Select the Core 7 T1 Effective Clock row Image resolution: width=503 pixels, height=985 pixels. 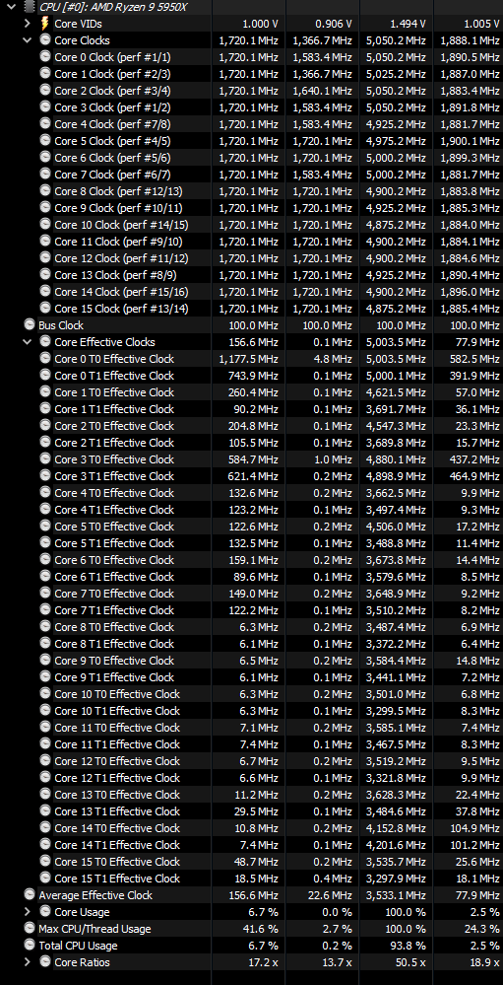click(252, 610)
